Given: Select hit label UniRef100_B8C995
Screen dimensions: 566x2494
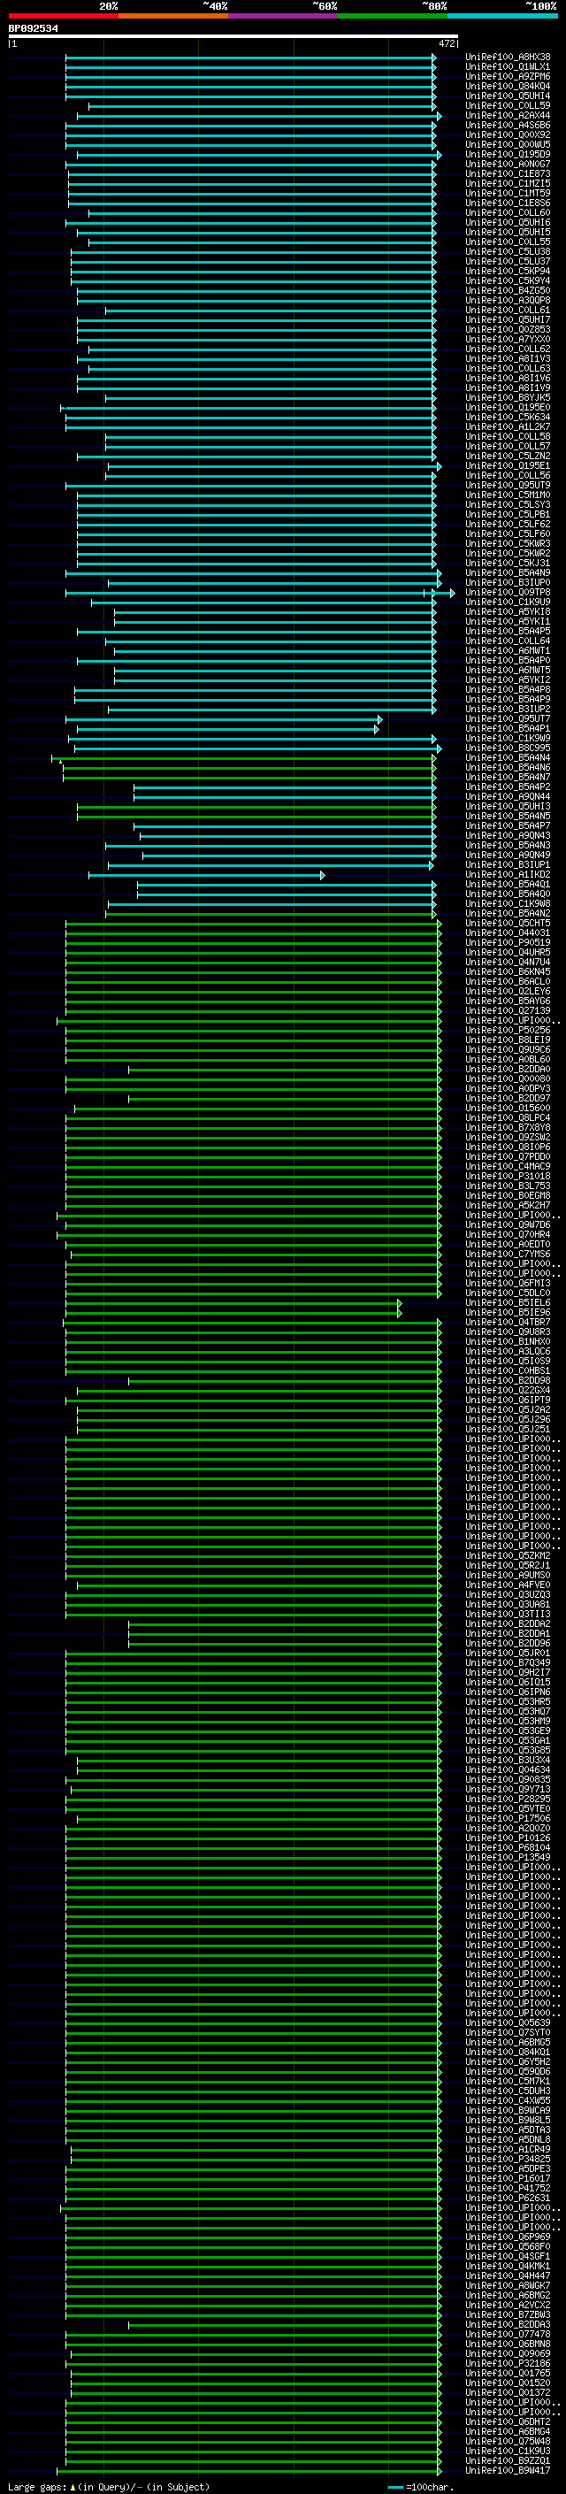Looking at the screenshot, I should coord(508,748).
